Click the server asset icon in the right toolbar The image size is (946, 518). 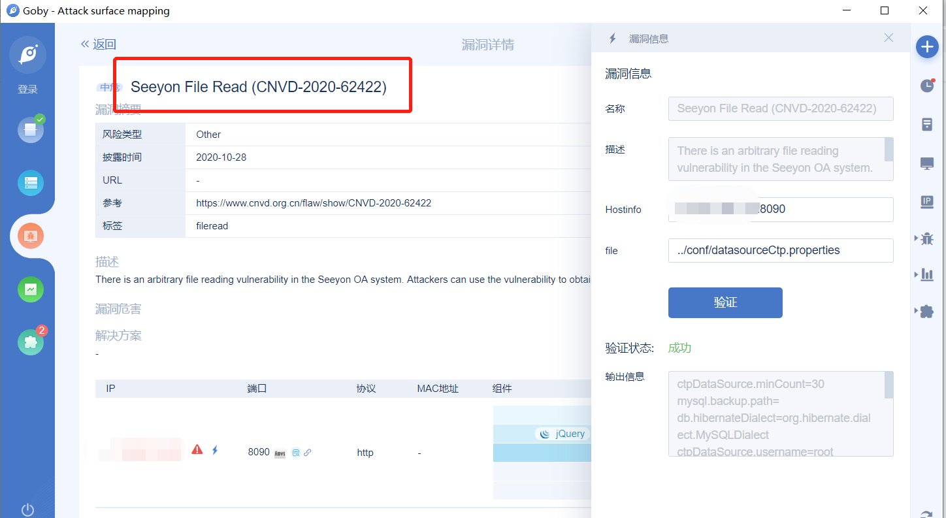[x=927, y=124]
